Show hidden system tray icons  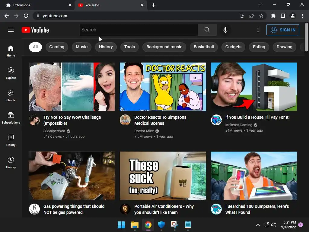coord(258,225)
